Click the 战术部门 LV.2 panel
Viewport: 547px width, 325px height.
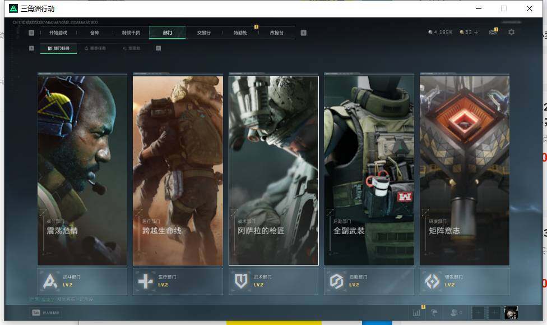coord(273,281)
